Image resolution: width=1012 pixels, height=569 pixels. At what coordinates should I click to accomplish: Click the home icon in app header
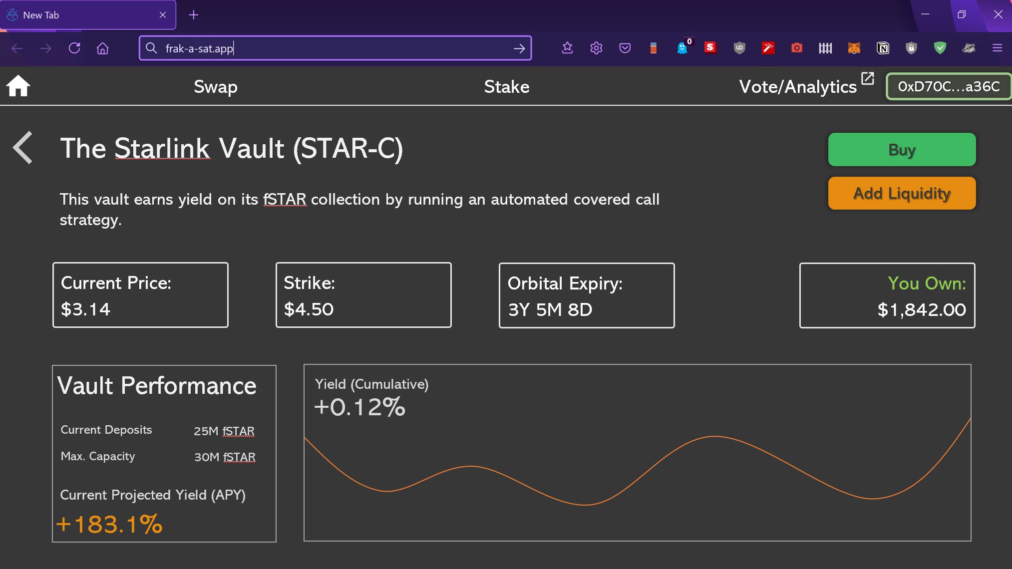(x=18, y=86)
